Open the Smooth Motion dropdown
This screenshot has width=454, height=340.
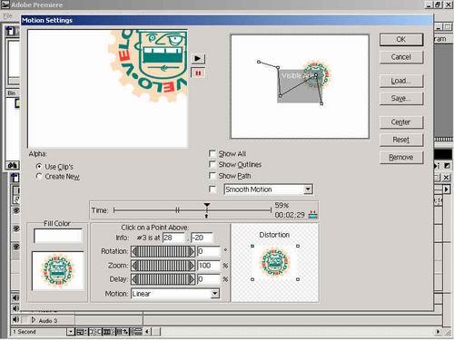pos(308,189)
